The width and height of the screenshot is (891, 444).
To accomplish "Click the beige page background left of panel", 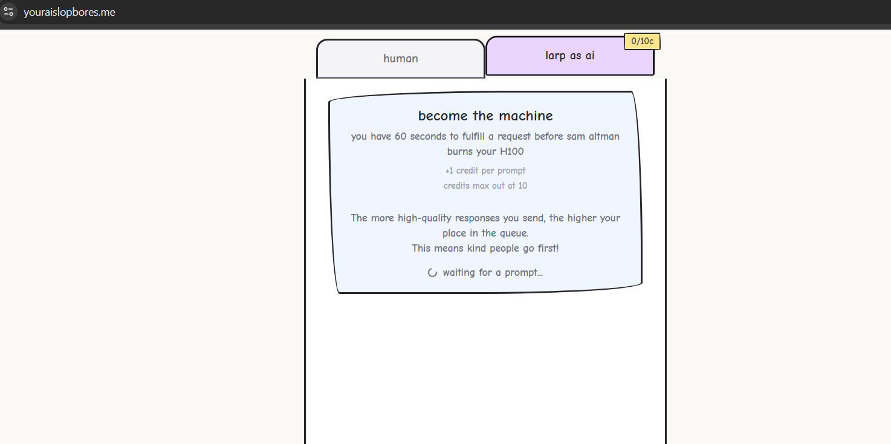I will coord(151,242).
